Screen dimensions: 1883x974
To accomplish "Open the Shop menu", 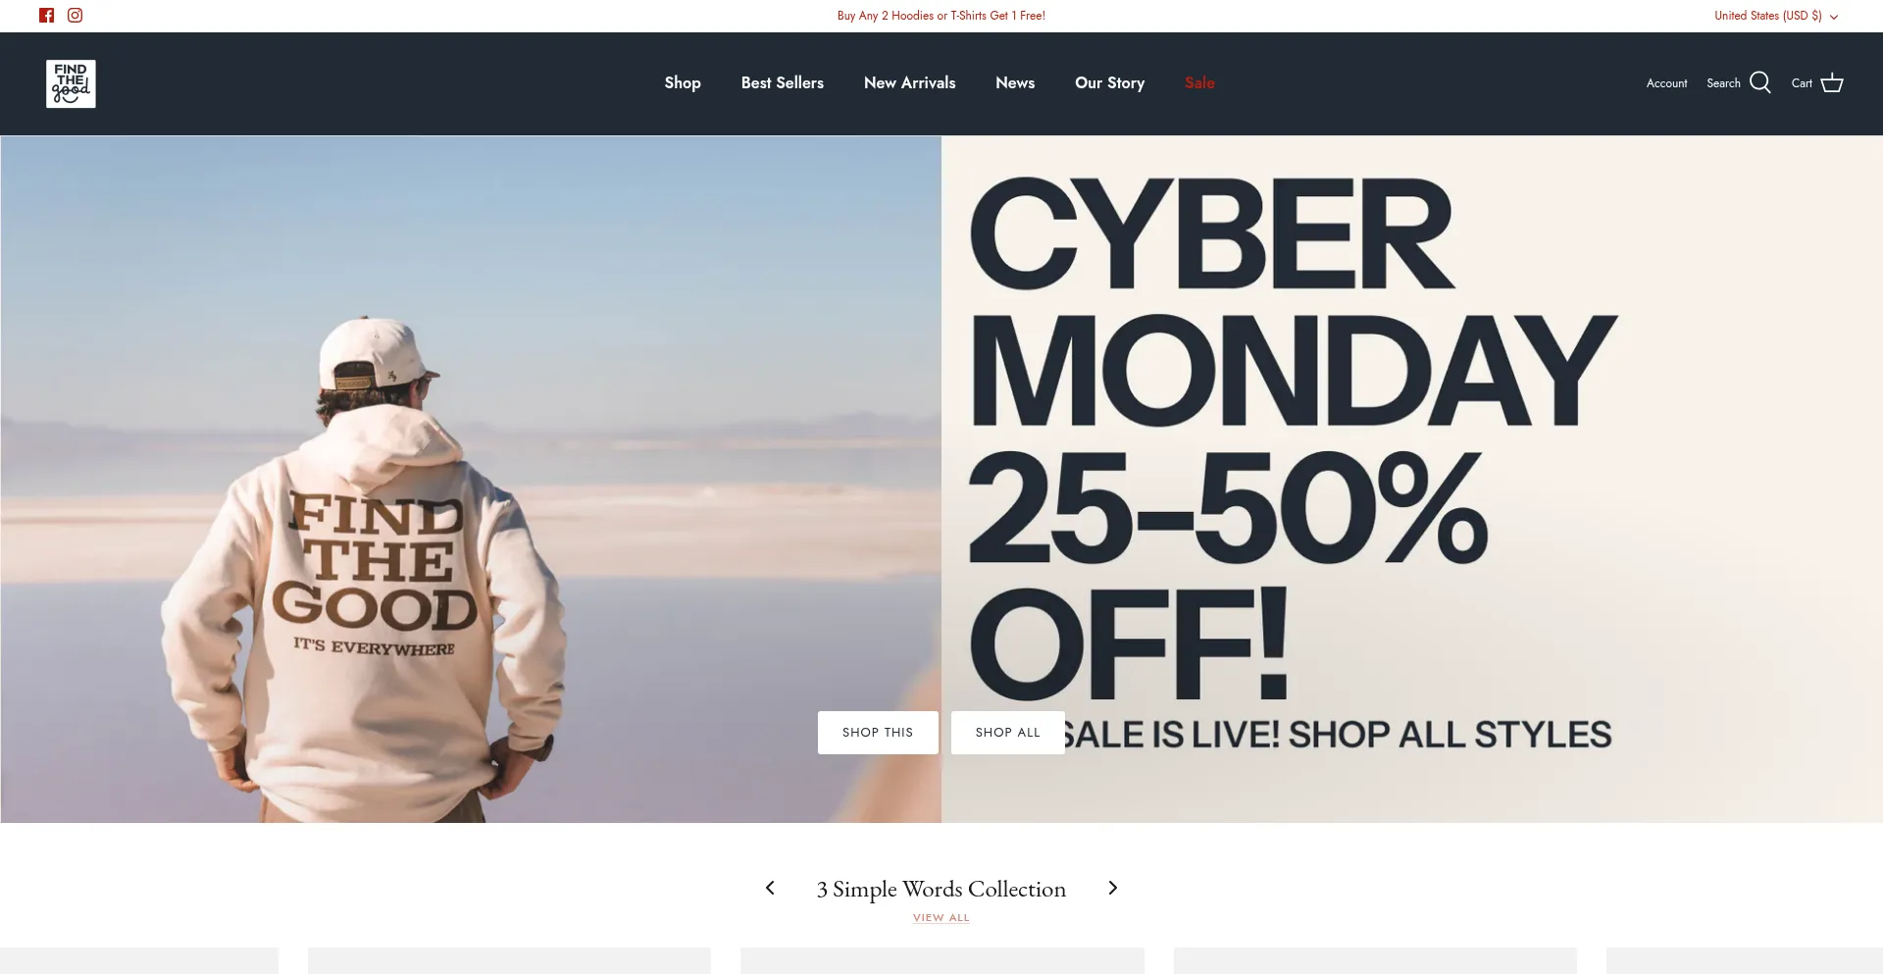I will click(x=683, y=83).
